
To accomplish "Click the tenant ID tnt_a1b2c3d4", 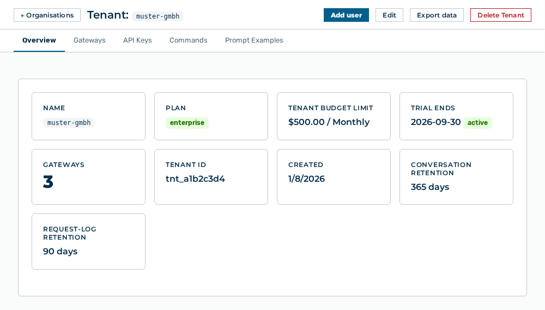I will 195,179.
